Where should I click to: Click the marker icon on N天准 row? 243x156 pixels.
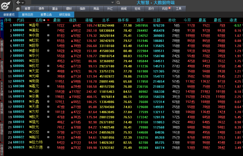tap(48, 106)
